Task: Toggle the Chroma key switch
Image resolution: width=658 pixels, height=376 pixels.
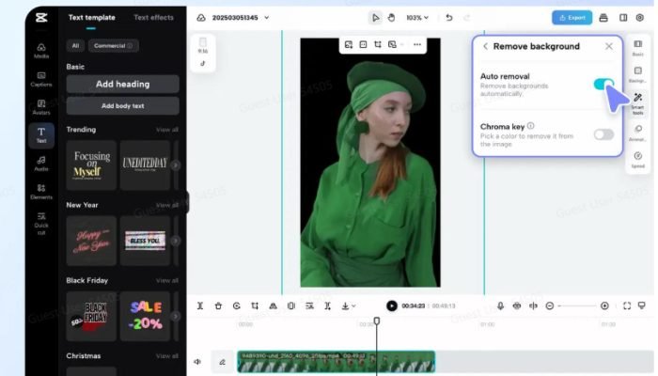Action: pyautogui.click(x=603, y=134)
